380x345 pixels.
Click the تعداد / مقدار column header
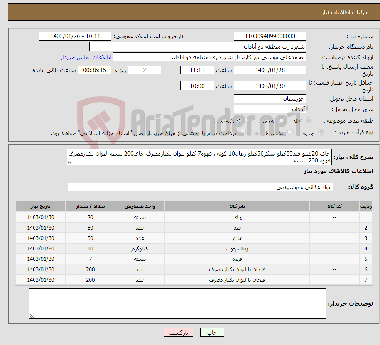(90, 206)
